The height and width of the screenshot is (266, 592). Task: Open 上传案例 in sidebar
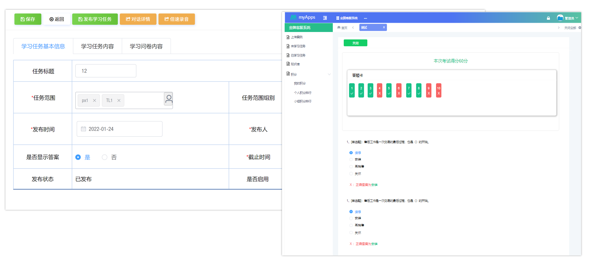(x=295, y=37)
